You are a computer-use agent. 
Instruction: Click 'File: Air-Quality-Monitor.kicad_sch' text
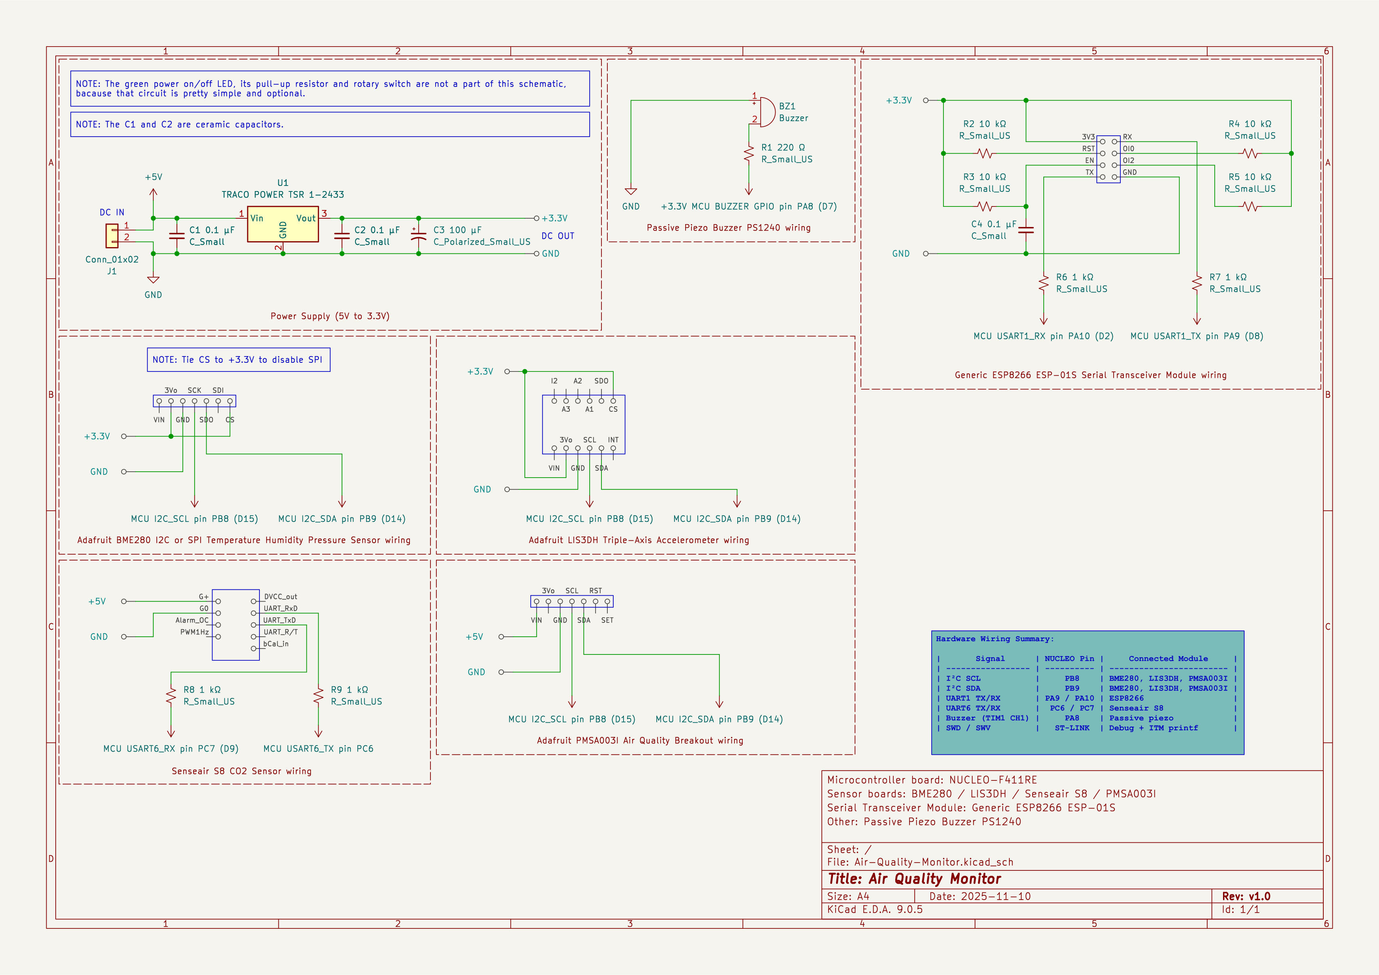920,862
